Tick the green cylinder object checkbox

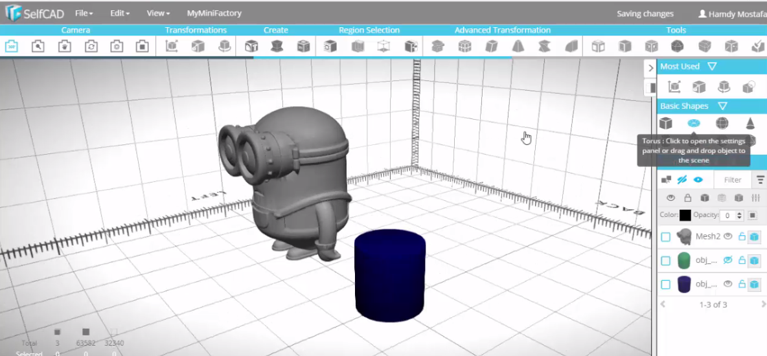pos(665,261)
